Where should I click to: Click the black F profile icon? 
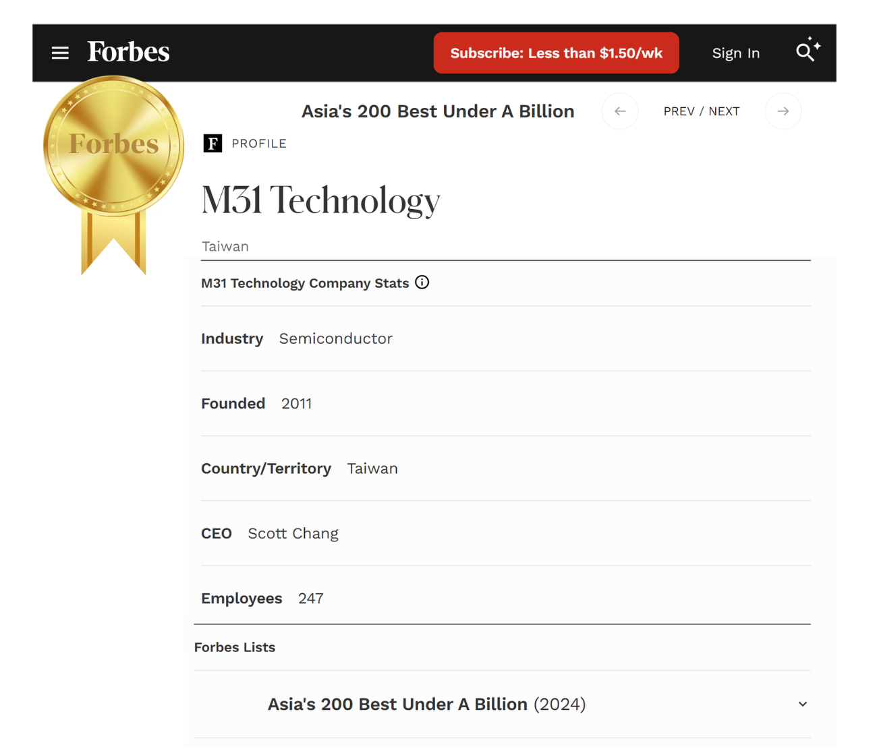(x=213, y=144)
